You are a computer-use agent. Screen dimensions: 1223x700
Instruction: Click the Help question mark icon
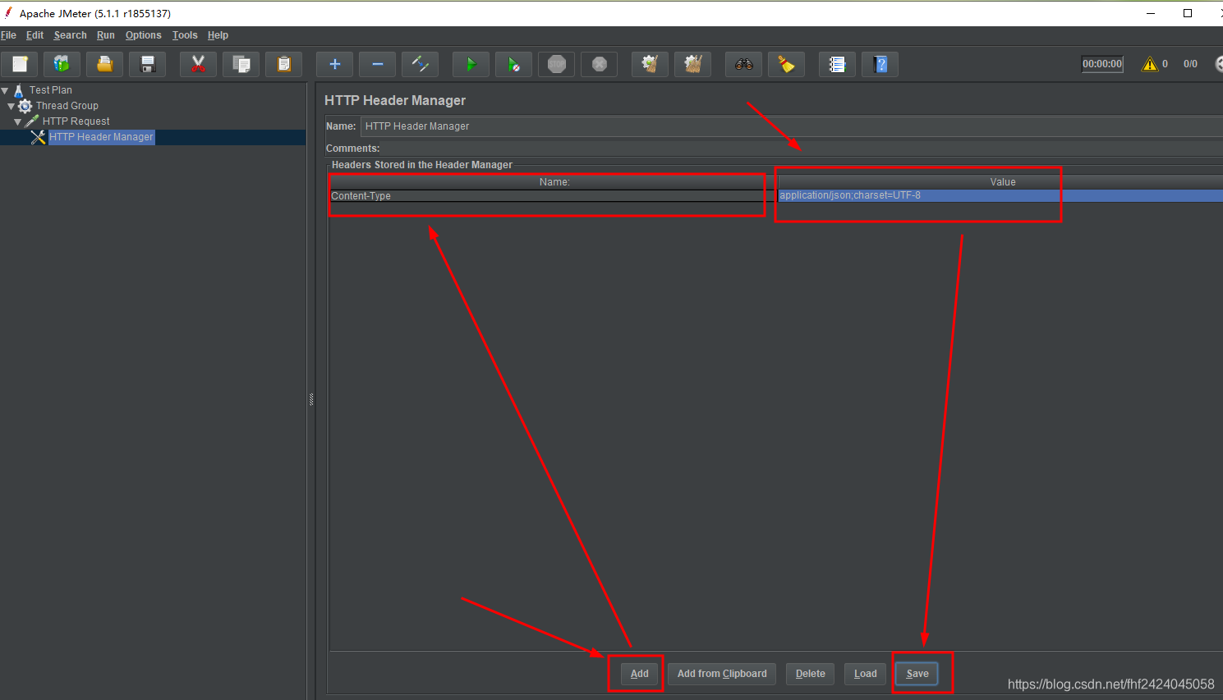tap(880, 64)
